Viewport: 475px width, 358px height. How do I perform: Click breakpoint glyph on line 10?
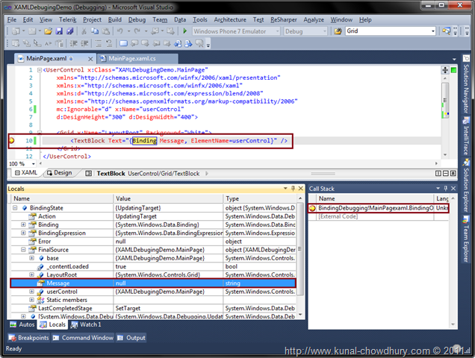(x=11, y=140)
